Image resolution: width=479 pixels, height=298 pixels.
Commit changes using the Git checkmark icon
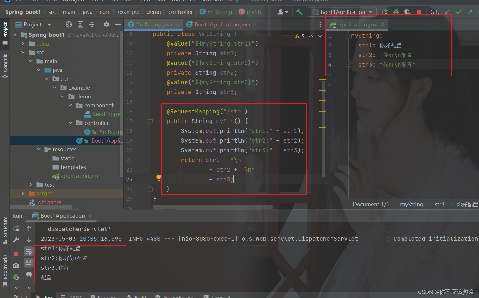458,12
